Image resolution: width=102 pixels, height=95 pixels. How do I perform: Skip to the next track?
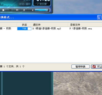[x=17, y=10]
